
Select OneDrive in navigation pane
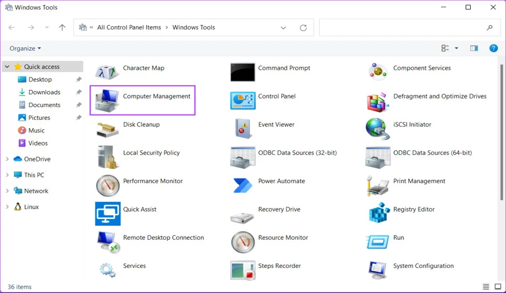click(x=37, y=159)
